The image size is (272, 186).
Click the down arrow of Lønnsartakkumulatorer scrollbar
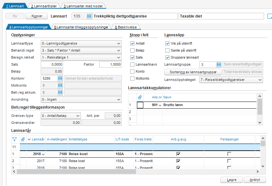point(260,123)
